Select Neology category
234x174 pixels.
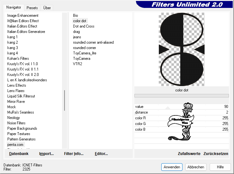pos(13,118)
